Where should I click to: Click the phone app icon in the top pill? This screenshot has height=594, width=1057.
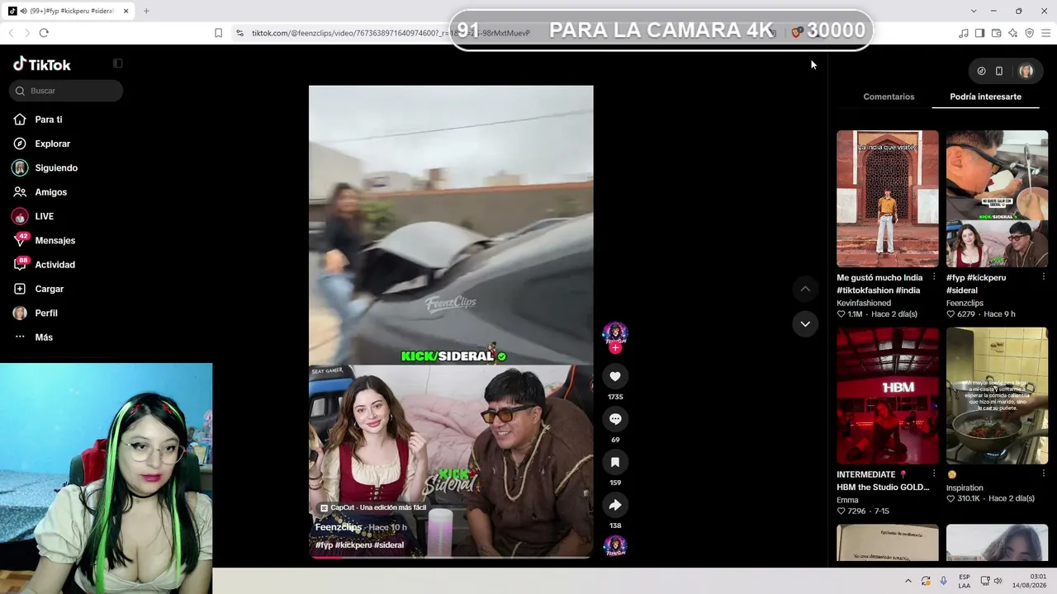click(x=999, y=71)
